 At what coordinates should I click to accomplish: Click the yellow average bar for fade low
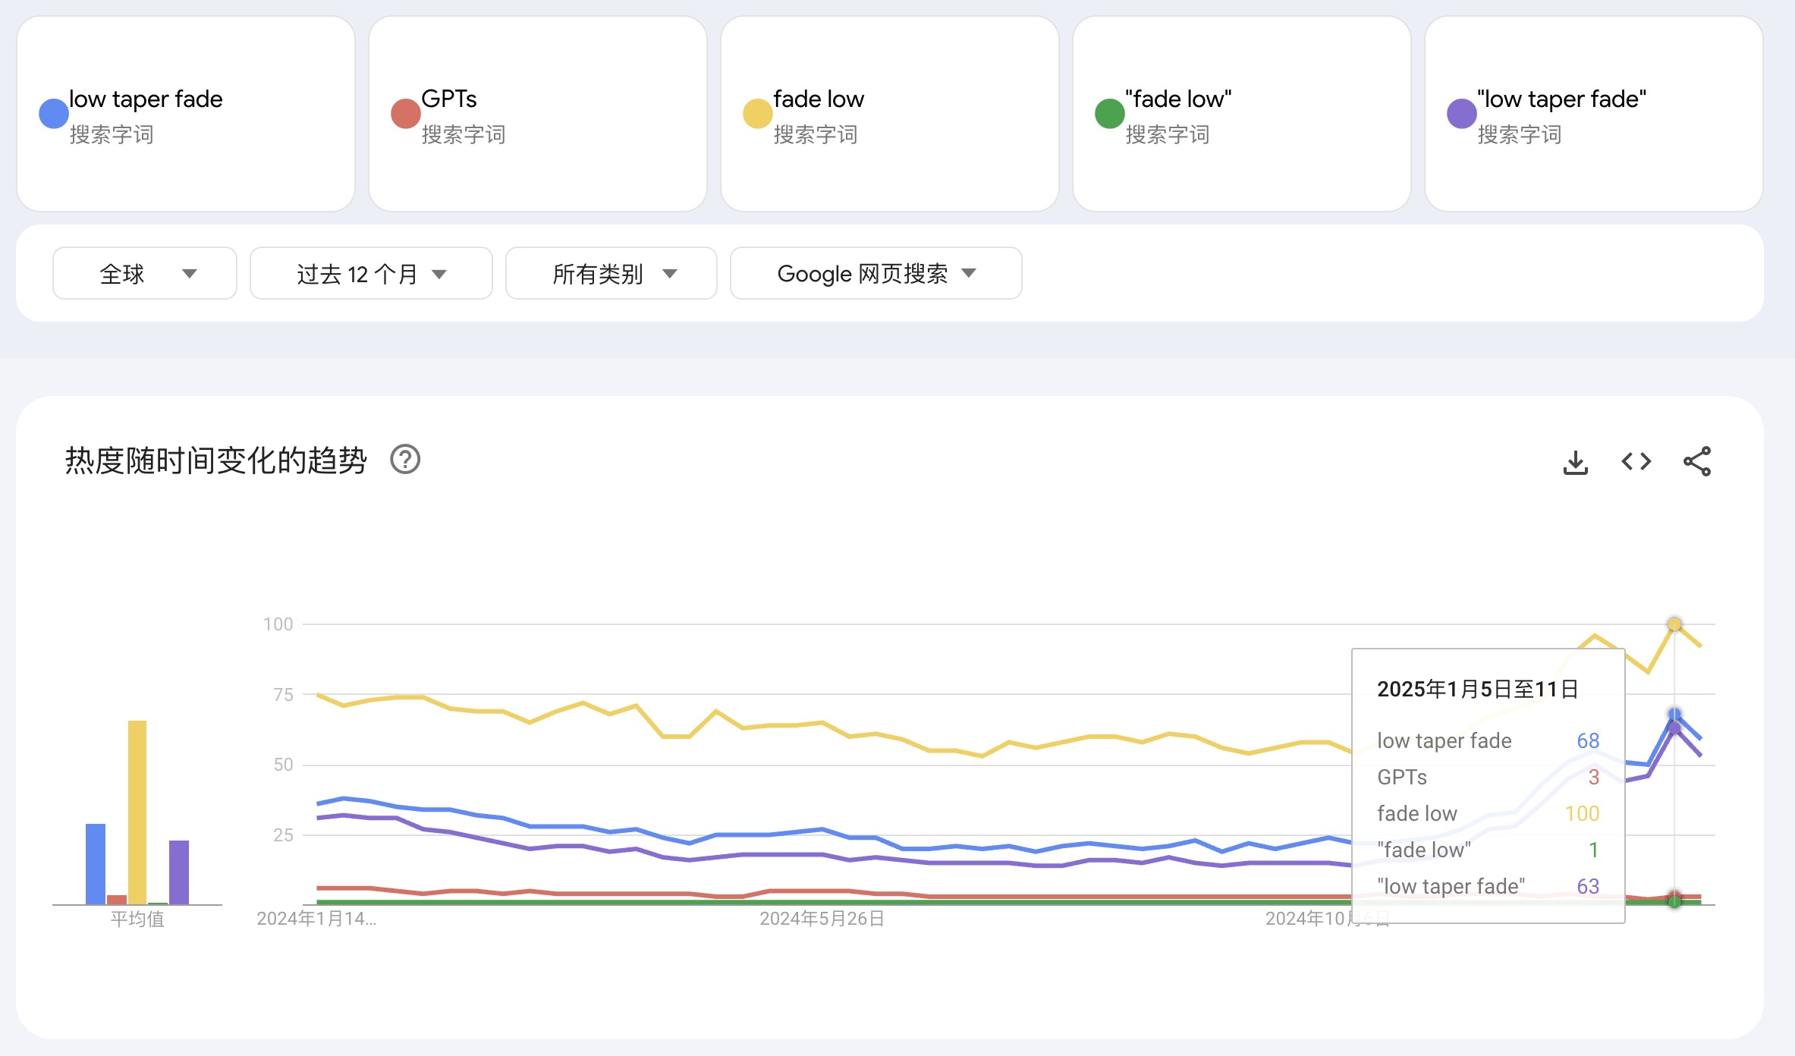137,812
